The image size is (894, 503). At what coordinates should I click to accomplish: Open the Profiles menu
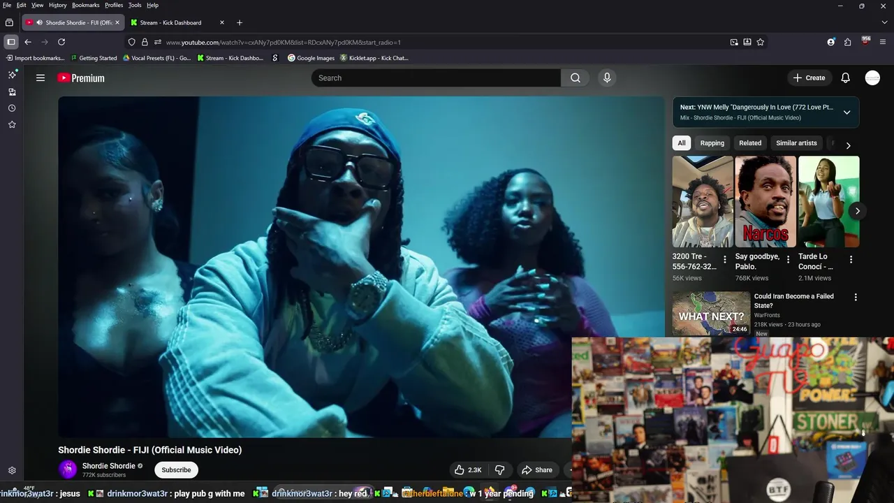click(x=114, y=5)
